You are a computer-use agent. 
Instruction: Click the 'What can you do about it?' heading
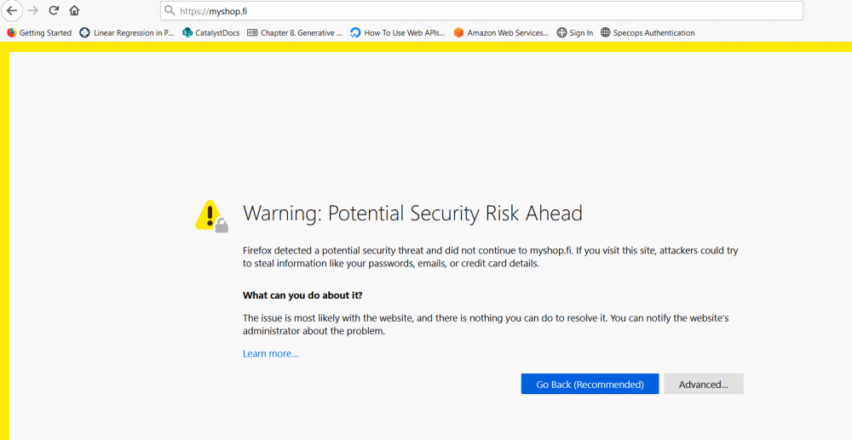tap(302, 295)
